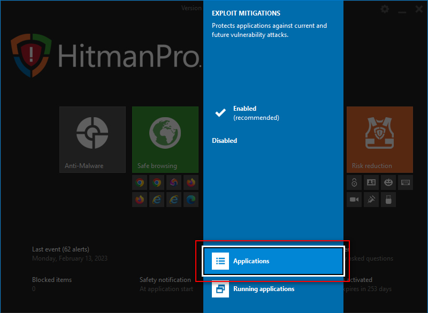The image size is (428, 313).
Task: Click the pumpkin face icon
Action: (x=388, y=182)
